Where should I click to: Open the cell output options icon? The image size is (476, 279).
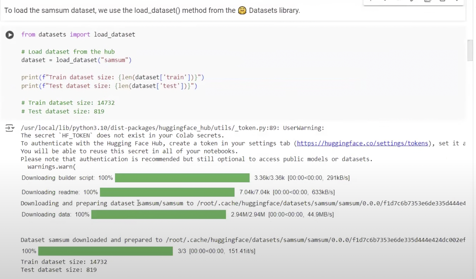click(10, 128)
